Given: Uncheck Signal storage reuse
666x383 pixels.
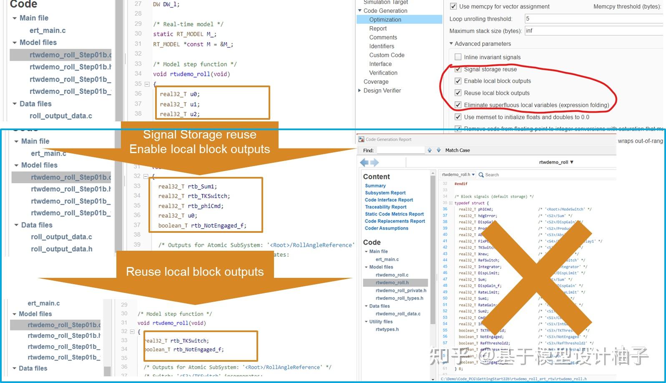Looking at the screenshot, I should [x=458, y=69].
